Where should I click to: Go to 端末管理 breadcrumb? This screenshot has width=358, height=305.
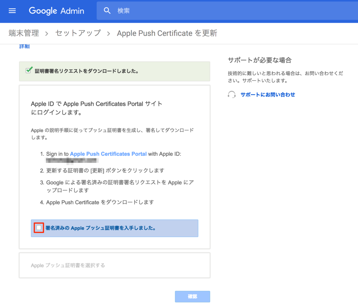pyautogui.click(x=24, y=33)
